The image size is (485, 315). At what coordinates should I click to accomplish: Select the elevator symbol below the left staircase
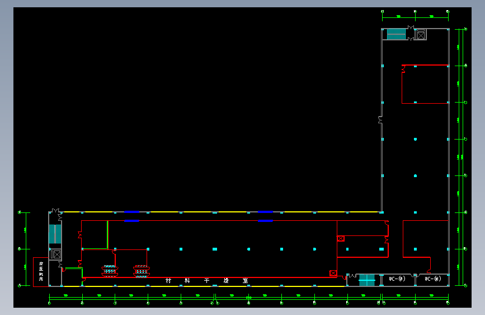56,254
